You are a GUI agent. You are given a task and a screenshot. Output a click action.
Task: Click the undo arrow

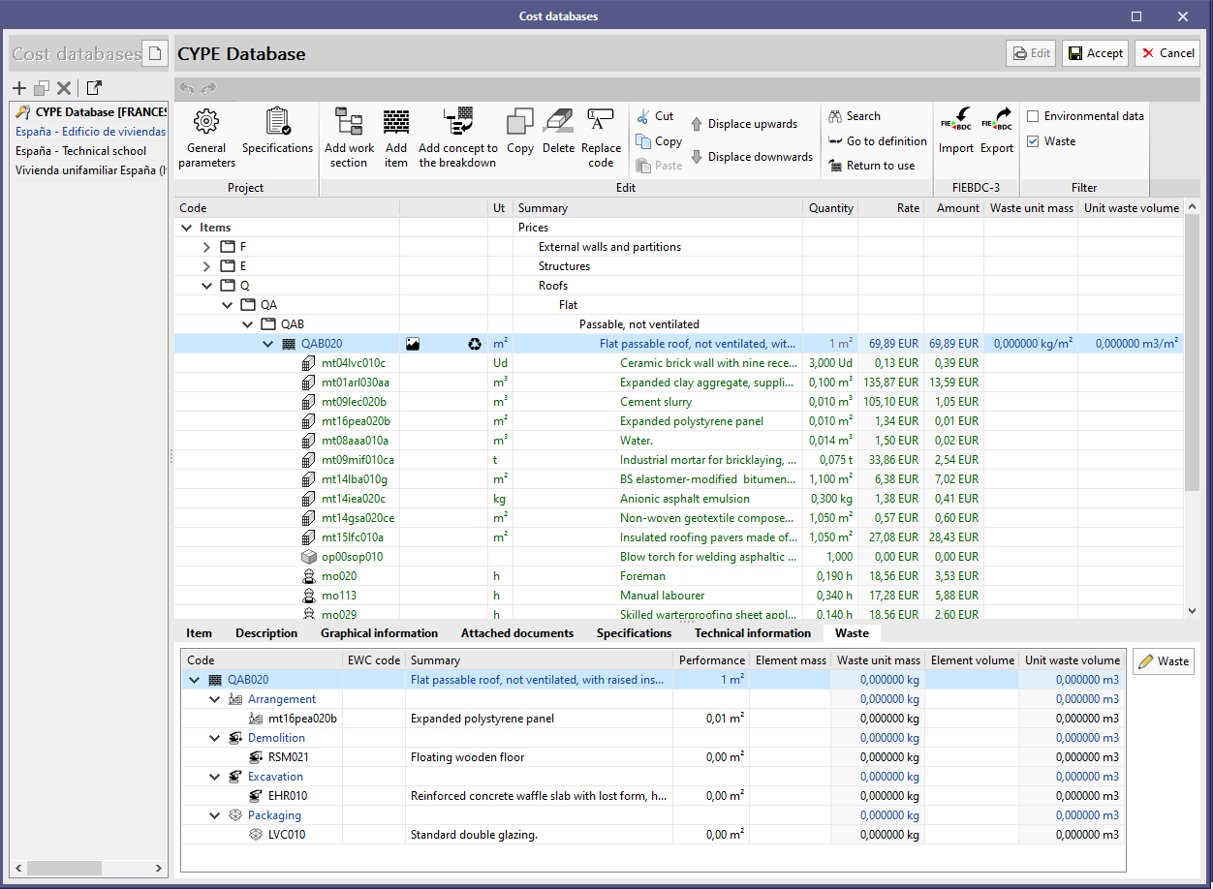(x=187, y=89)
